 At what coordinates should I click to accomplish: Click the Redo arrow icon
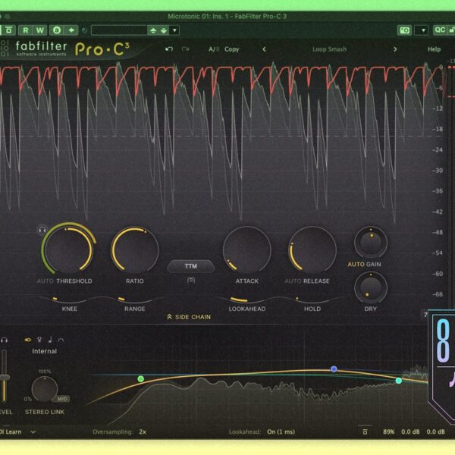tap(185, 49)
